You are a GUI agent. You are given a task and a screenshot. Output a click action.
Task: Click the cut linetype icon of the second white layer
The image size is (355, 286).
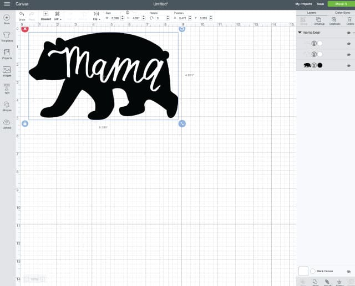tap(314, 54)
